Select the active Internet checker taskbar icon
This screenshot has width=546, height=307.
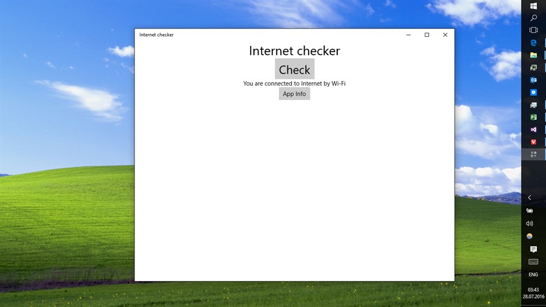(533, 155)
